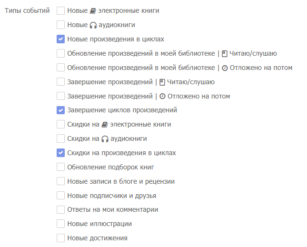Image resolution: width=307 pixels, height=247 pixels.
Task: Click bookmark icon in library updates reading row
Action: click(x=225, y=53)
